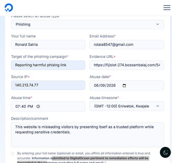This screenshot has width=172, height=163.
Task: Click the Abuse time field
Action: 48,106
